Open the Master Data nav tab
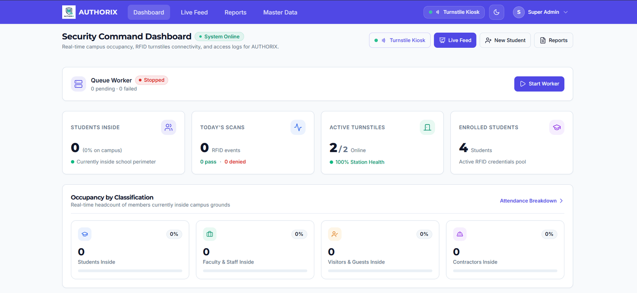The height and width of the screenshot is (293, 637). point(280,12)
